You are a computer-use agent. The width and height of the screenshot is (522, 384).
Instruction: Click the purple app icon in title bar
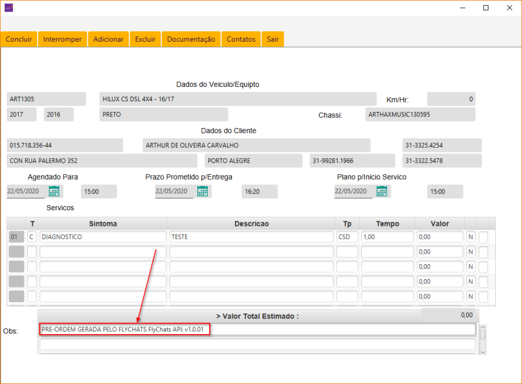tap(9, 8)
